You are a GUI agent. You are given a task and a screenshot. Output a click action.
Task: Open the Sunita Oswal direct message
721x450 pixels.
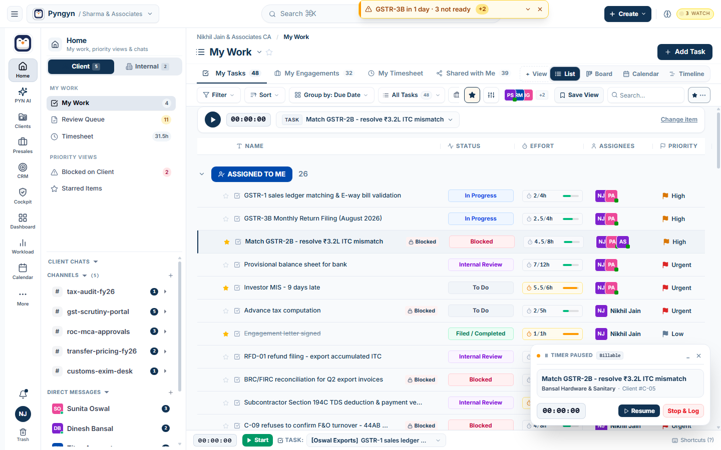[111, 408]
